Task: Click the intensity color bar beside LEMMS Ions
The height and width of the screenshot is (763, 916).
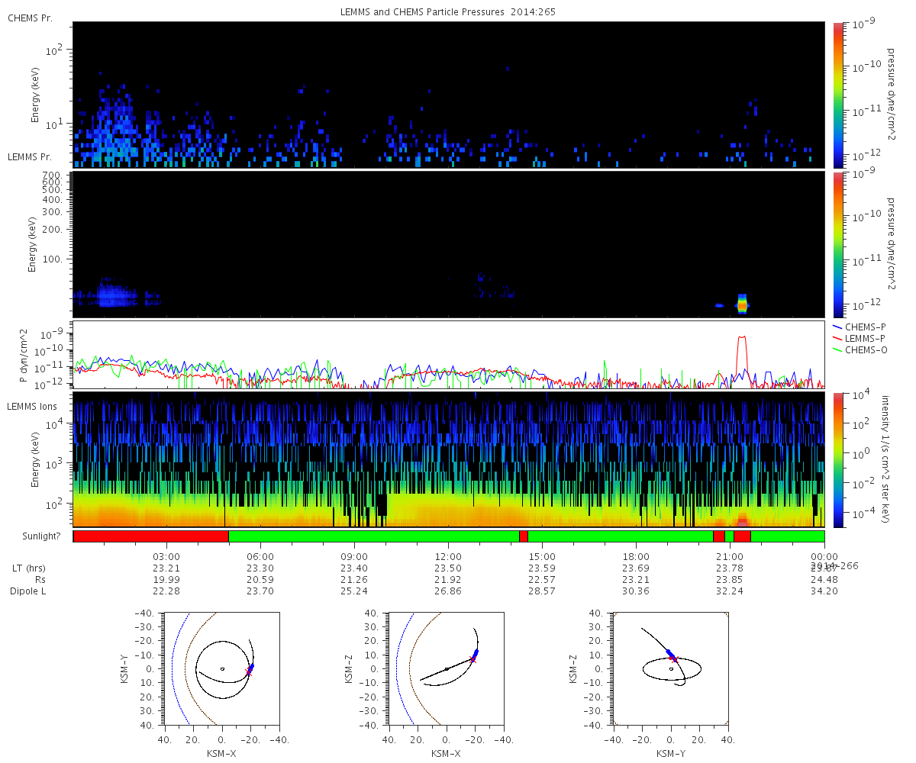Action: click(838, 459)
